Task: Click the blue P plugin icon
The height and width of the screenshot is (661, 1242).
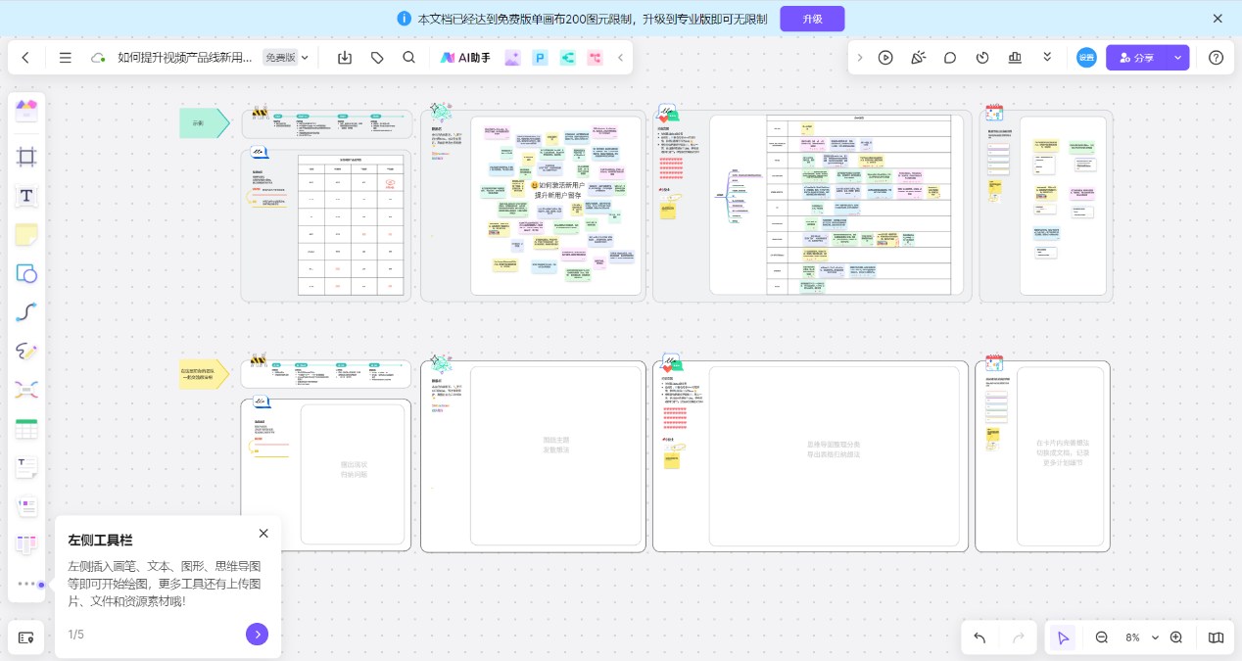Action: point(540,58)
